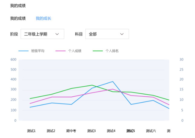Click the chevron arrow in 二年级上学期 selector
Image resolution: width=195 pixels, height=138 pixels.
[x=57, y=34]
